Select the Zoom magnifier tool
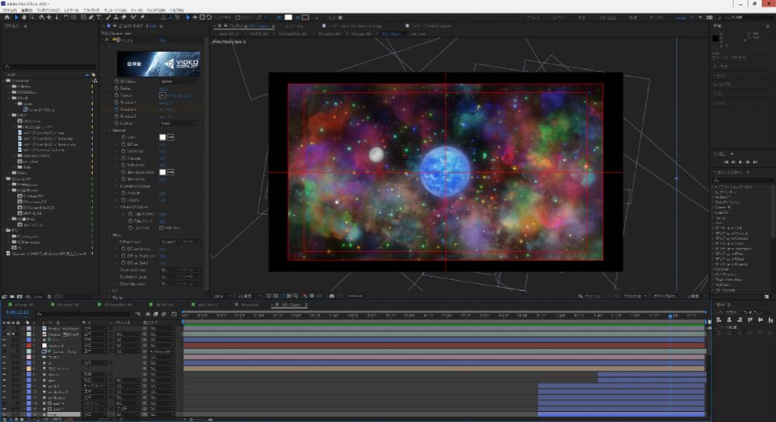 click(32, 17)
